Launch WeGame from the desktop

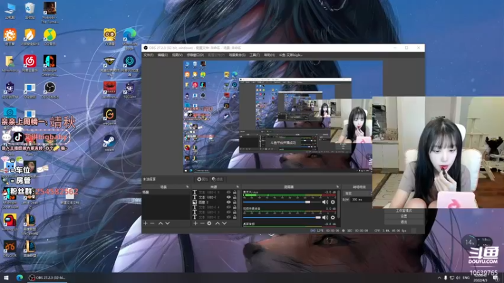[109, 116]
